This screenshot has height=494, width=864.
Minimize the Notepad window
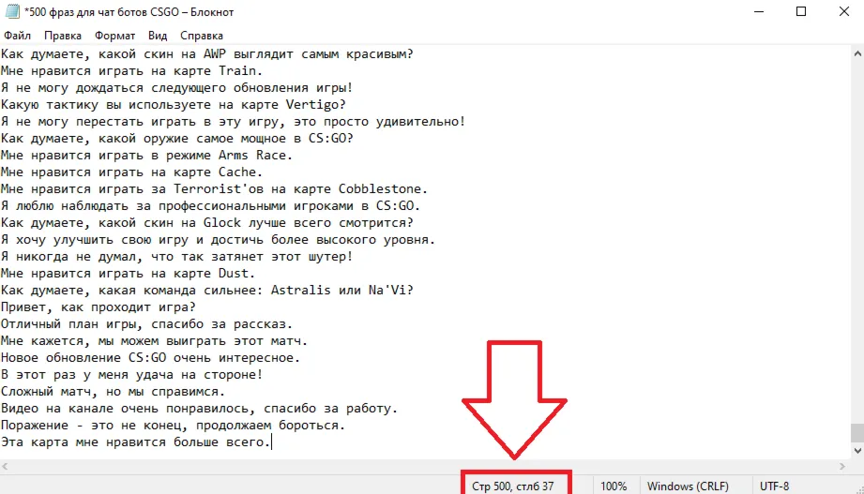[759, 11]
